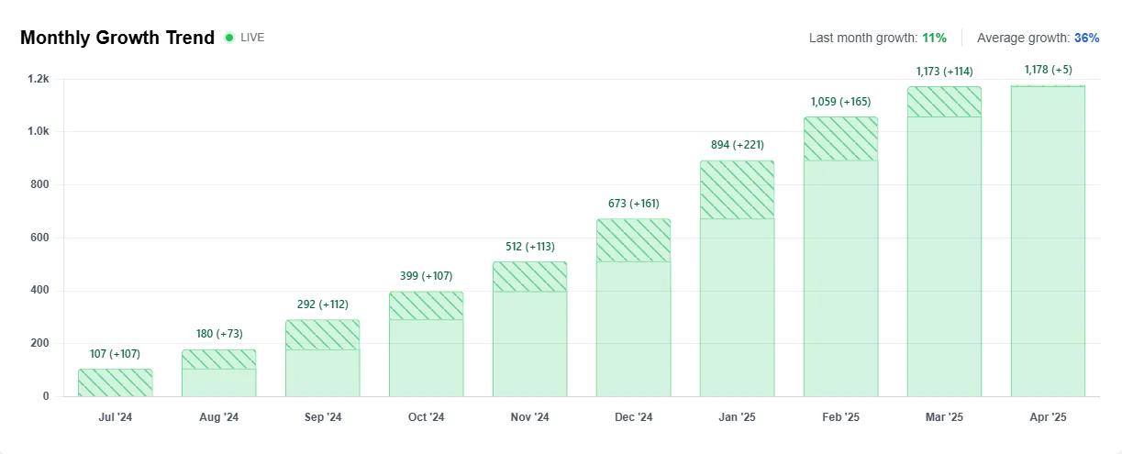Select the Oct '24 bar
This screenshot has width=1122, height=454.
pyautogui.click(x=426, y=344)
